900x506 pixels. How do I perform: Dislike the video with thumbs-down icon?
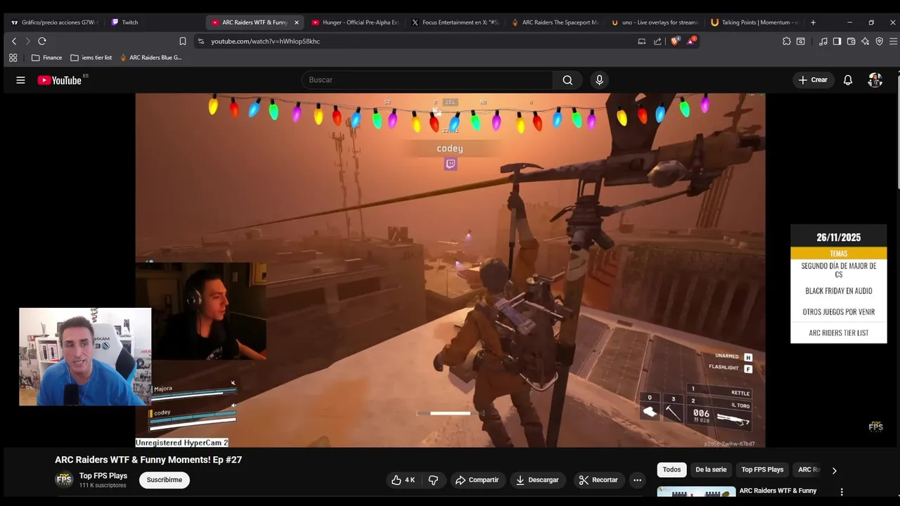pyautogui.click(x=433, y=480)
